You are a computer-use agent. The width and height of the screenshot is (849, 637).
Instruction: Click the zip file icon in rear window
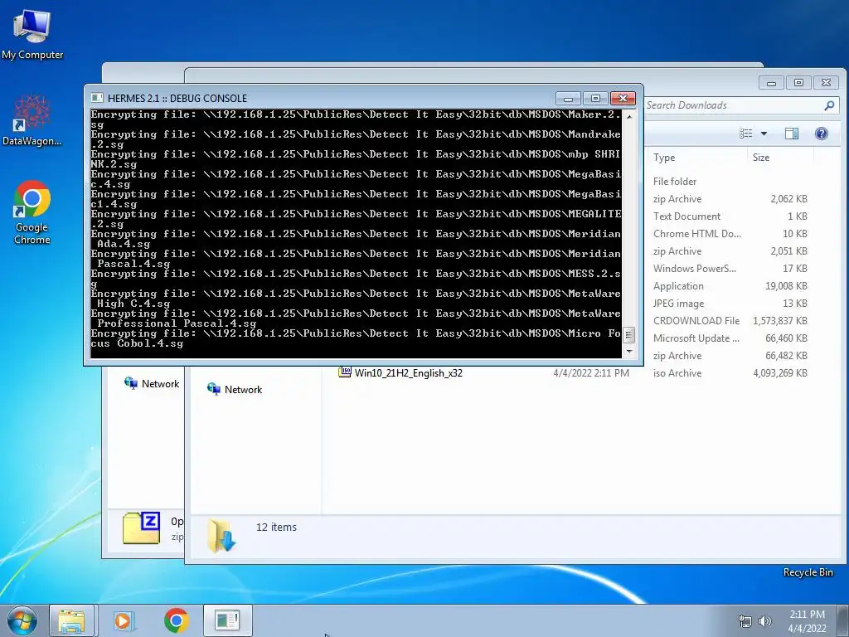tap(141, 528)
